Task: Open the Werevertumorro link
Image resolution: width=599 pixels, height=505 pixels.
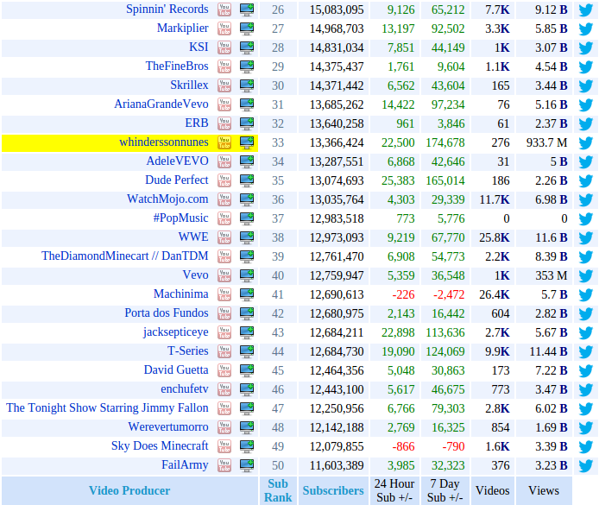Action: (168, 426)
